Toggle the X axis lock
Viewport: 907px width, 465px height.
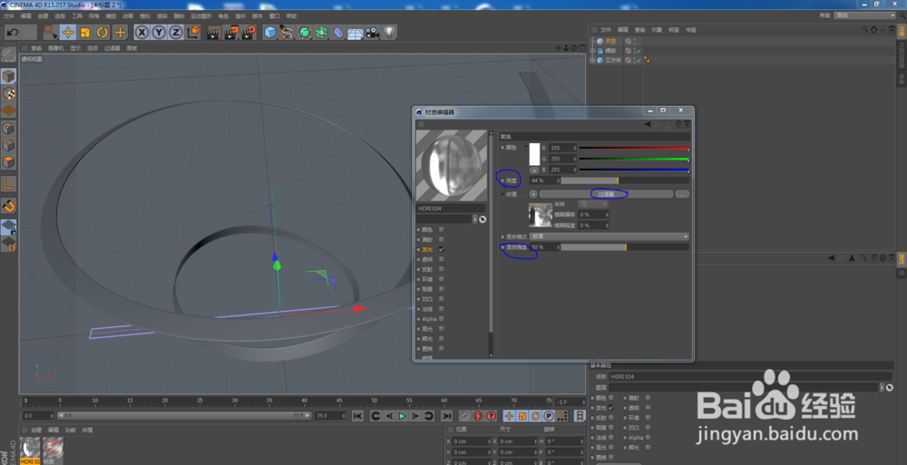coord(141,33)
